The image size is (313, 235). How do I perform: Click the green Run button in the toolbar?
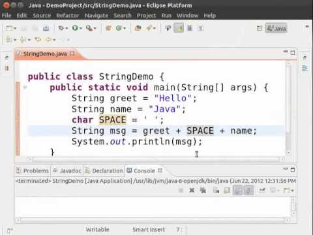click(75, 28)
